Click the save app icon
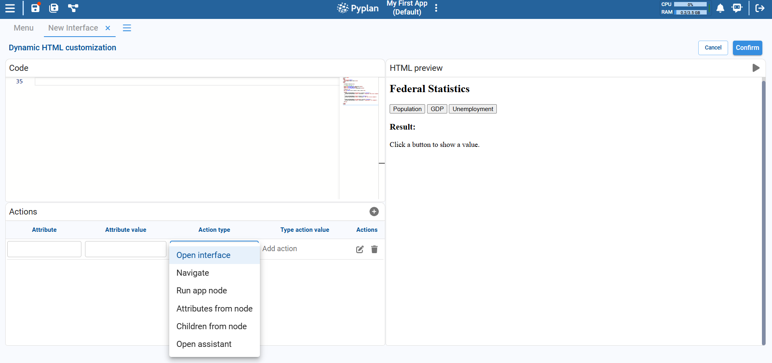This screenshot has width=772, height=363. click(35, 8)
